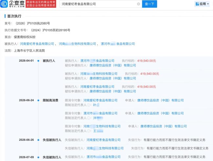Click the Qcc.com logo icon
The width and height of the screenshot is (213, 161).
coord(4,4)
